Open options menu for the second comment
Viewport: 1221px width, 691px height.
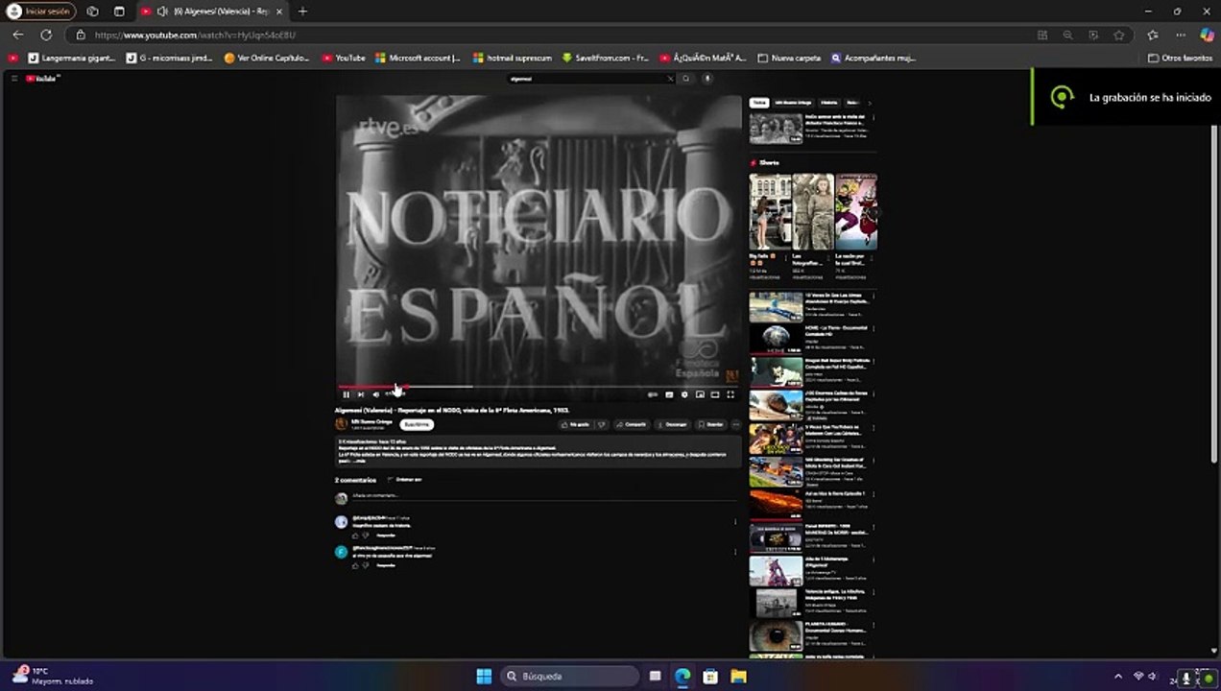[x=735, y=552]
